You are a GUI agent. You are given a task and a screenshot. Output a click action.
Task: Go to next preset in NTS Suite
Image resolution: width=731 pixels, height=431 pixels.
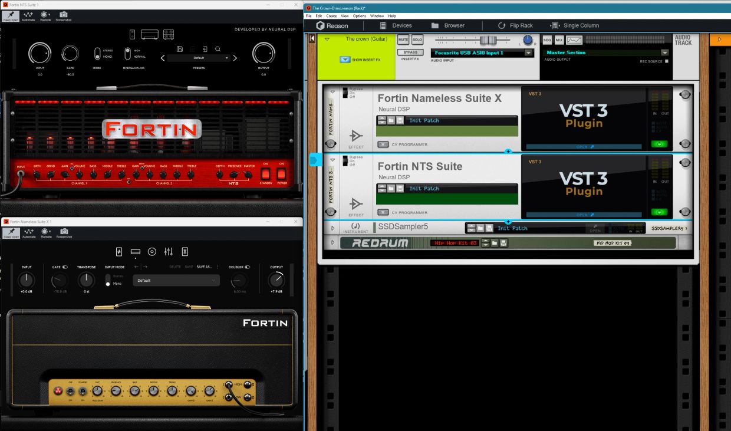point(235,58)
